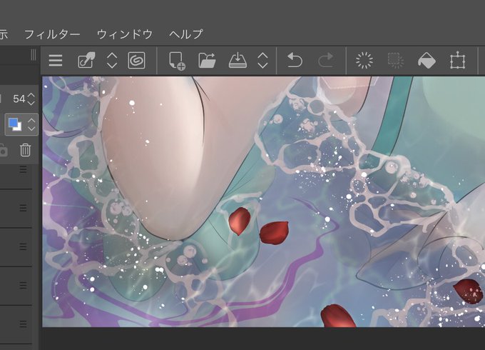This screenshot has height=350, width=485.
Task: Save the document with save icon
Action: point(238,61)
